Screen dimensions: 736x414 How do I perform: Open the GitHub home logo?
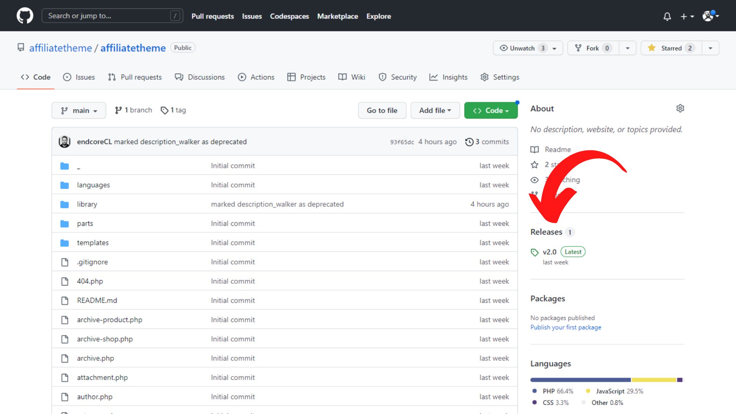[x=25, y=16]
